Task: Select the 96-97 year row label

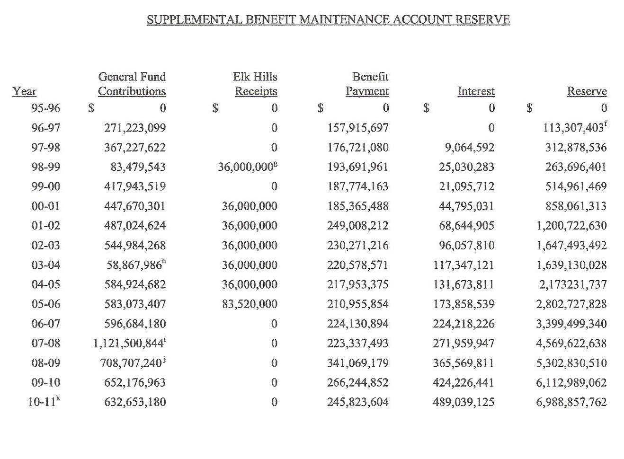Action: click(x=46, y=128)
